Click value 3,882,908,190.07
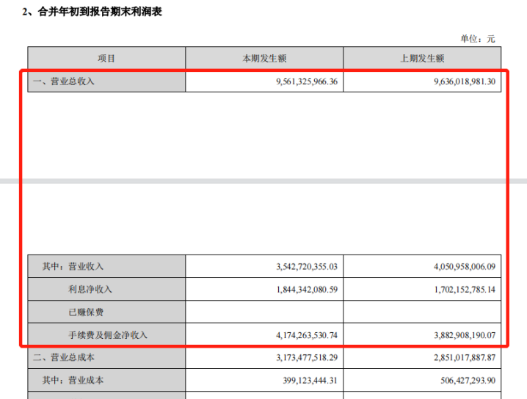 pyautogui.click(x=465, y=335)
